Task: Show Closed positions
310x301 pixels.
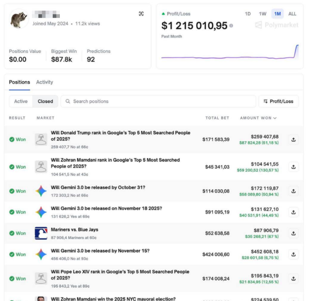Action: [45, 101]
